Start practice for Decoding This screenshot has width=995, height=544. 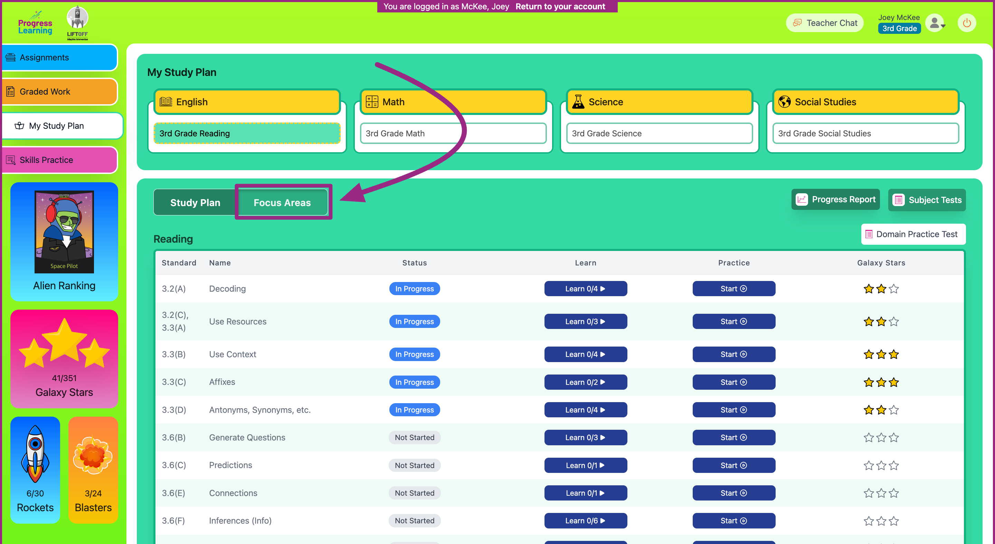click(733, 289)
